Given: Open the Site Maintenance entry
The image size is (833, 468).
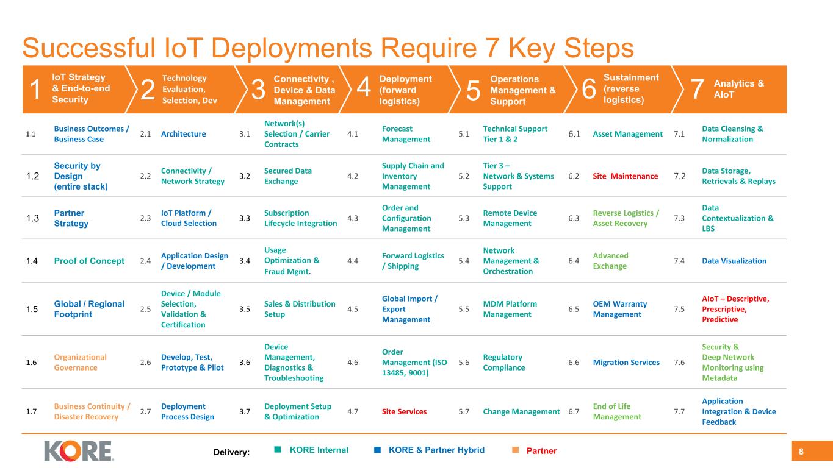Looking at the screenshot, I should click(625, 176).
